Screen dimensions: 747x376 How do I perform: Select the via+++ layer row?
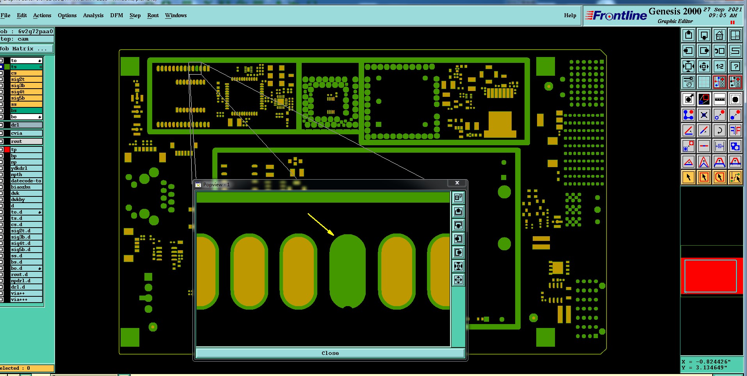[27, 299]
